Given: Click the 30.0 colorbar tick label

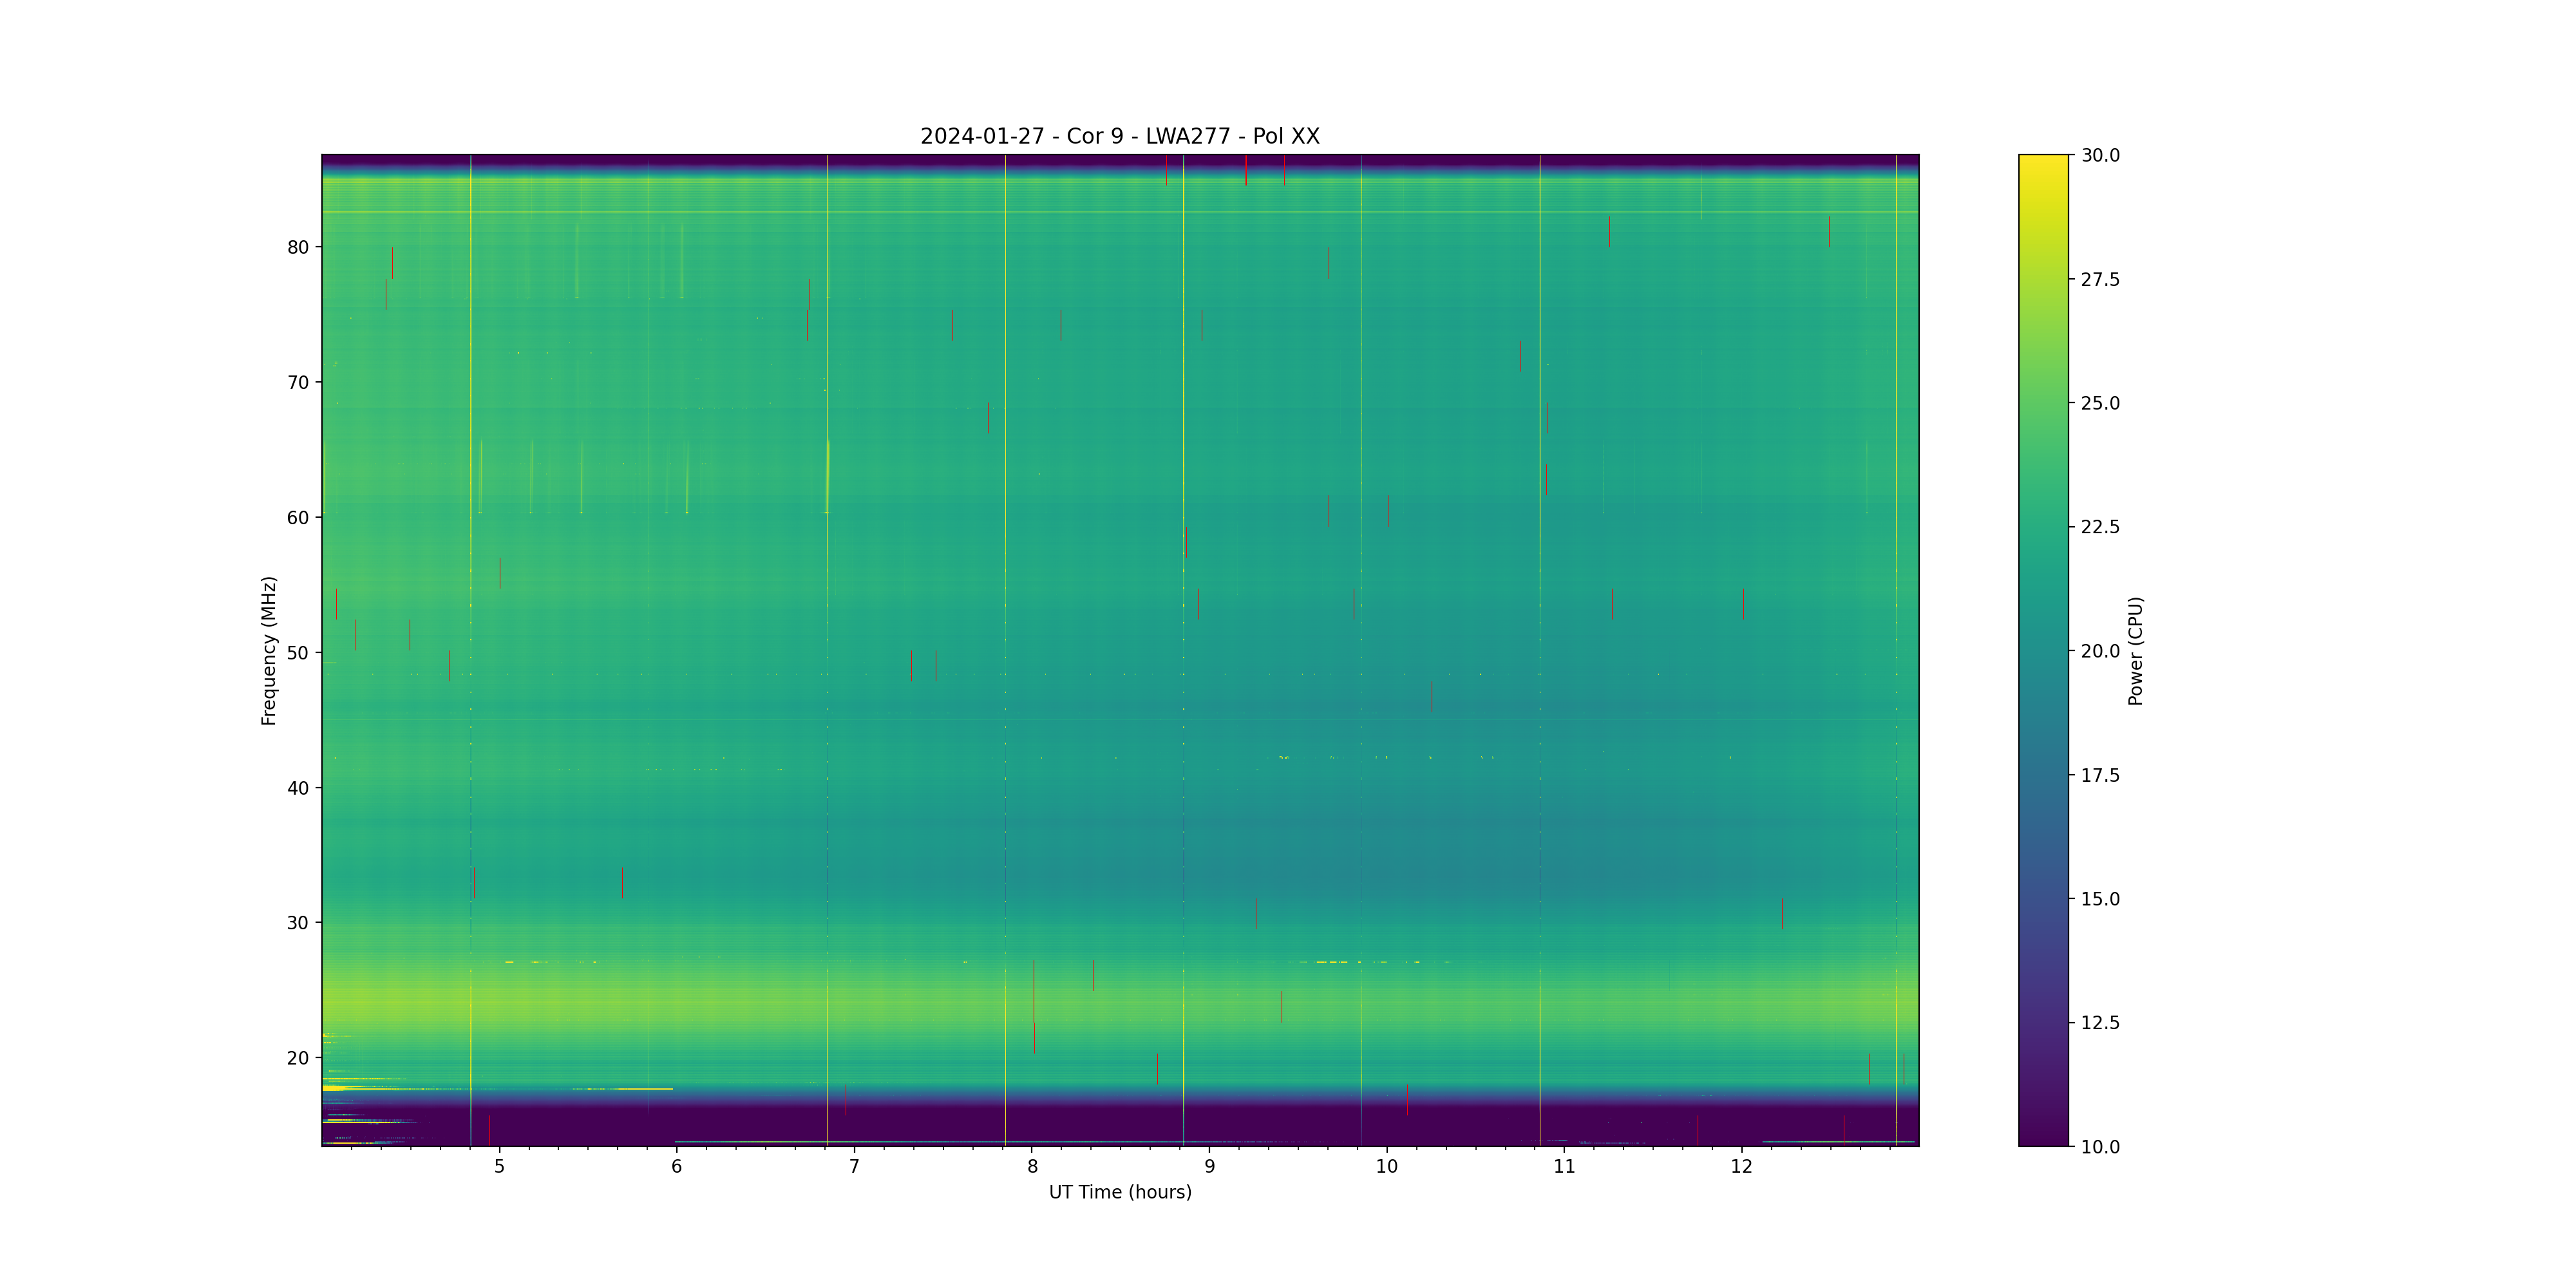Looking at the screenshot, I should (x=2100, y=155).
